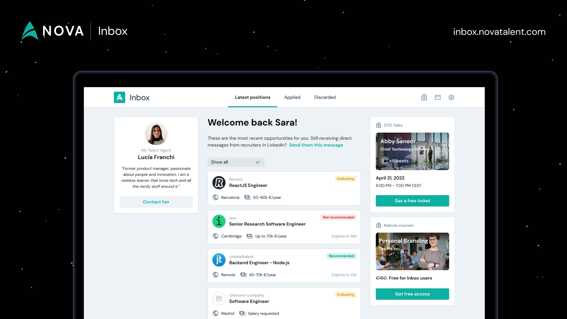Click Lucía Franchi's profile photo
Screen dimensions: 567x319
coord(156,134)
